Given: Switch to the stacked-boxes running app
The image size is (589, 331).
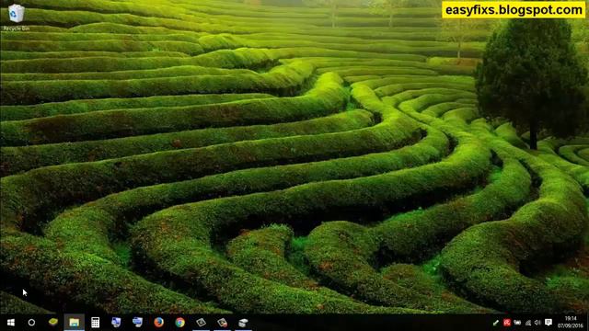Looking at the screenshot, I should (243, 323).
